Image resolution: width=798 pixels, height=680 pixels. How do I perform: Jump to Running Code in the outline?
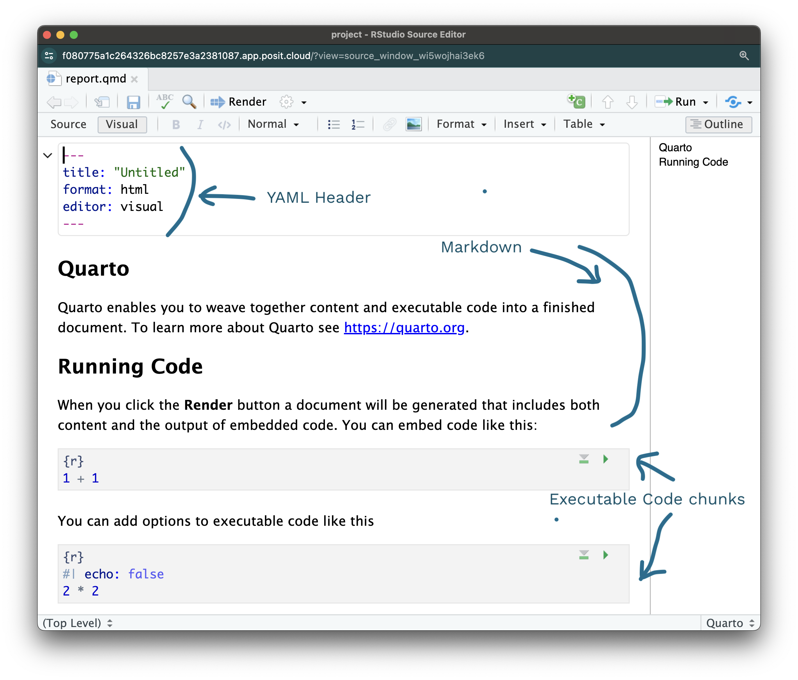693,162
